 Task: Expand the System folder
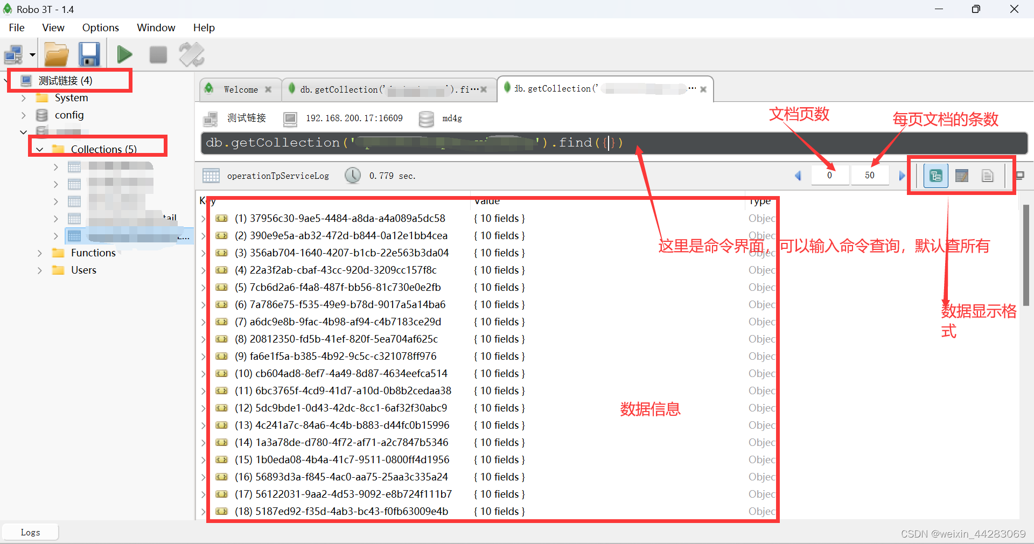pyautogui.click(x=23, y=98)
